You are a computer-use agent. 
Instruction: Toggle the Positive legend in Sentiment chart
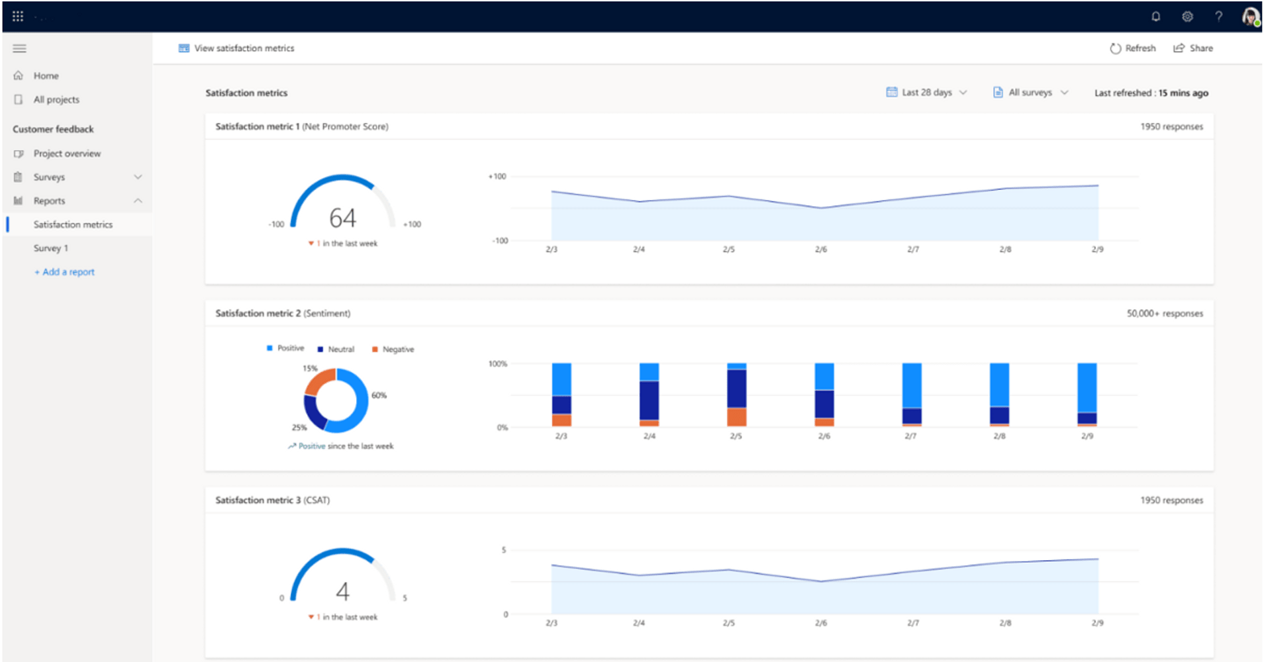[285, 348]
